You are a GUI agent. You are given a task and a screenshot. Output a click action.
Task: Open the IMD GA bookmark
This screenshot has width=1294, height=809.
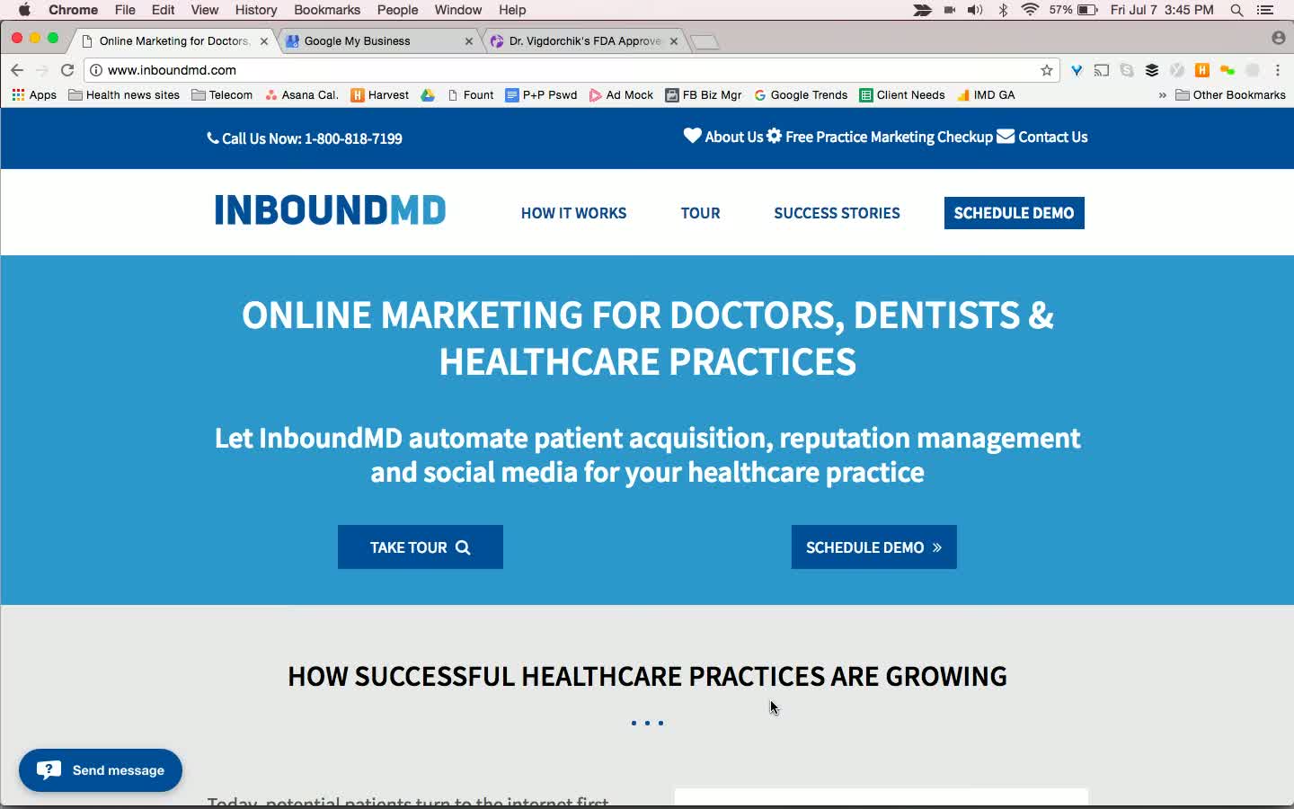point(986,95)
